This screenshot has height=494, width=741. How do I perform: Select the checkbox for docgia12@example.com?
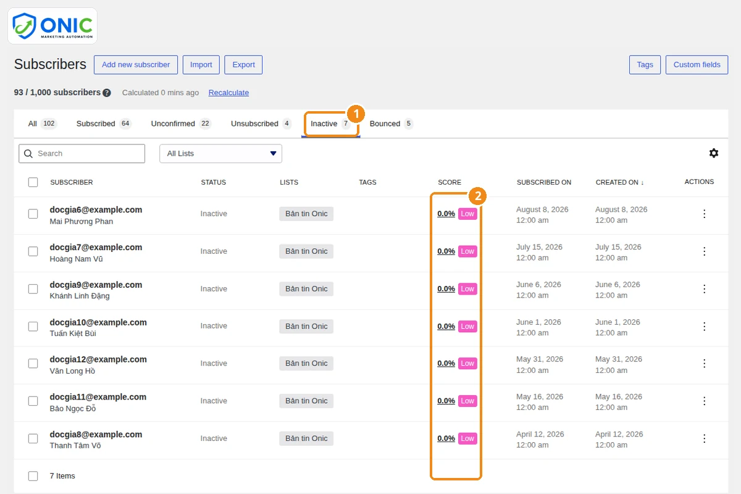click(x=33, y=364)
